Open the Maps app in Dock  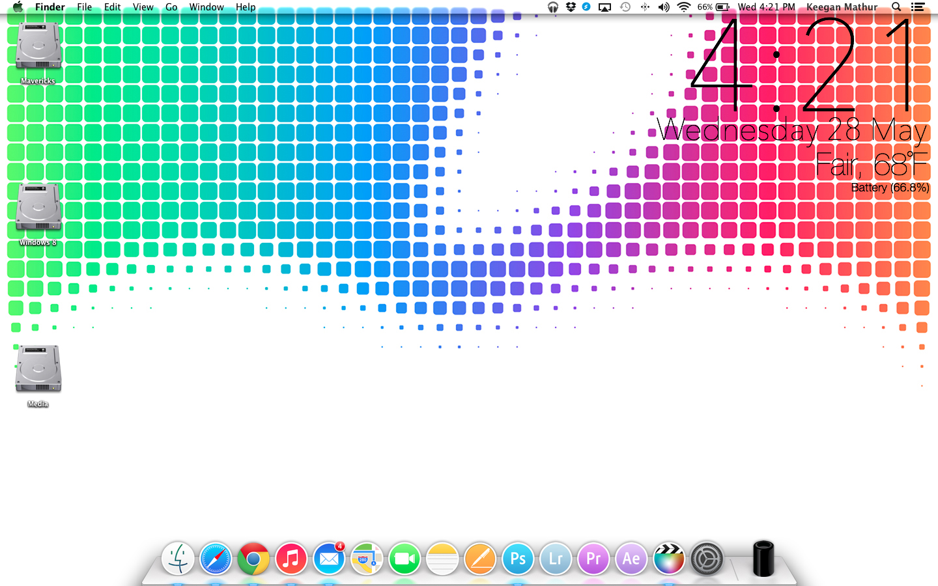pos(367,559)
